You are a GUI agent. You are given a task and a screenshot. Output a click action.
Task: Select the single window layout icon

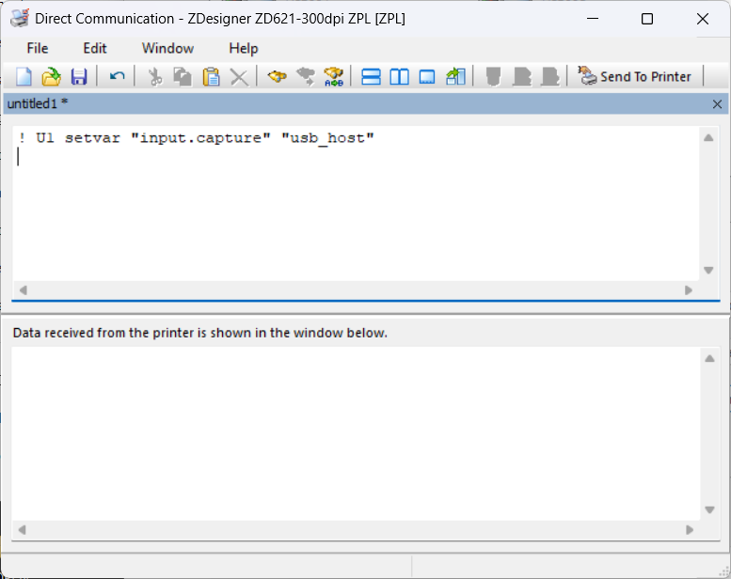pos(427,76)
